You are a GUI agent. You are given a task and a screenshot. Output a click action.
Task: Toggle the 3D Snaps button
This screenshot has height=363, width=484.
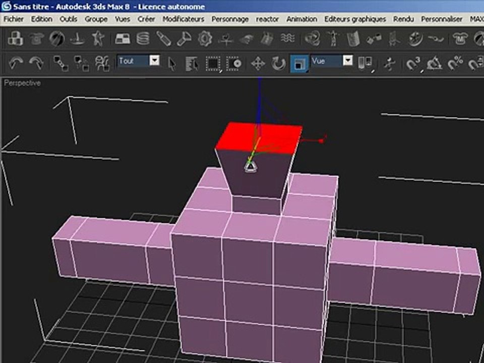click(413, 64)
